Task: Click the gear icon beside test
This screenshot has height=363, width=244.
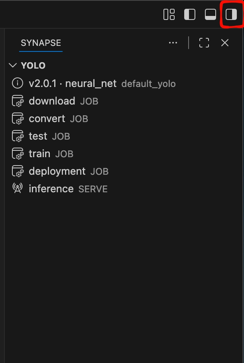Action: click(x=18, y=136)
